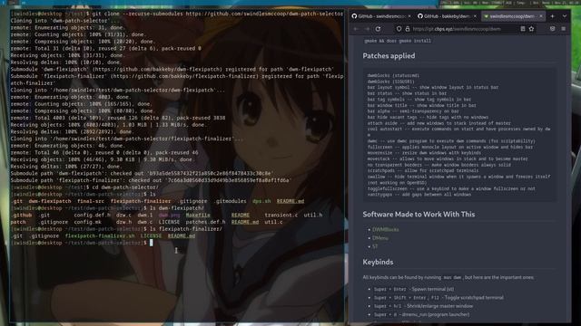Click the 'vanitygaps' patch line
The width and height of the screenshot is (581, 326).
coord(419,195)
